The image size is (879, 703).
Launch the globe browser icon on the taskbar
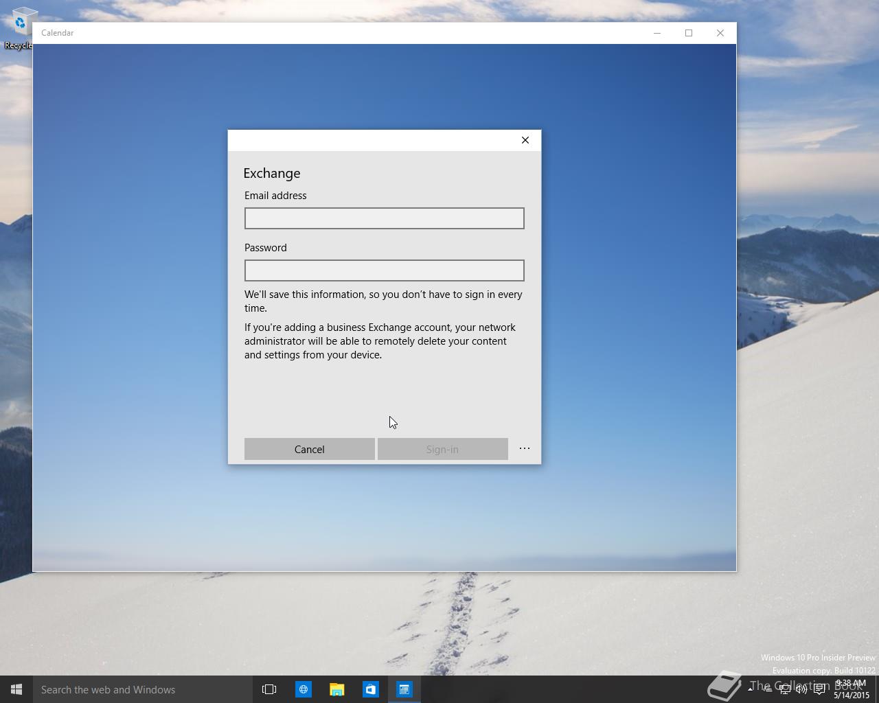pyautogui.click(x=303, y=689)
